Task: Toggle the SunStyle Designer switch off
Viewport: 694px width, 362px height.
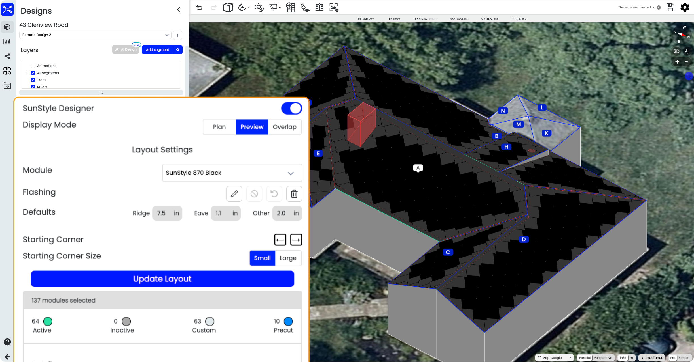Action: click(291, 108)
